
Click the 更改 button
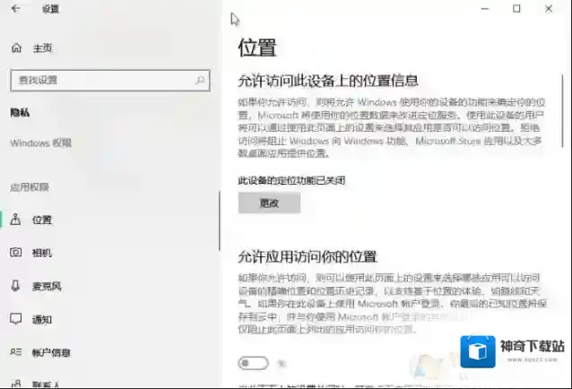pyautogui.click(x=269, y=203)
